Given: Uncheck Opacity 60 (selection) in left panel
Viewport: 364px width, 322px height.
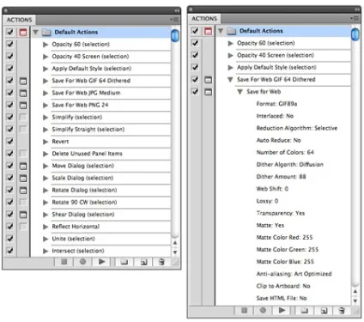Looking at the screenshot, I should [x=10, y=44].
